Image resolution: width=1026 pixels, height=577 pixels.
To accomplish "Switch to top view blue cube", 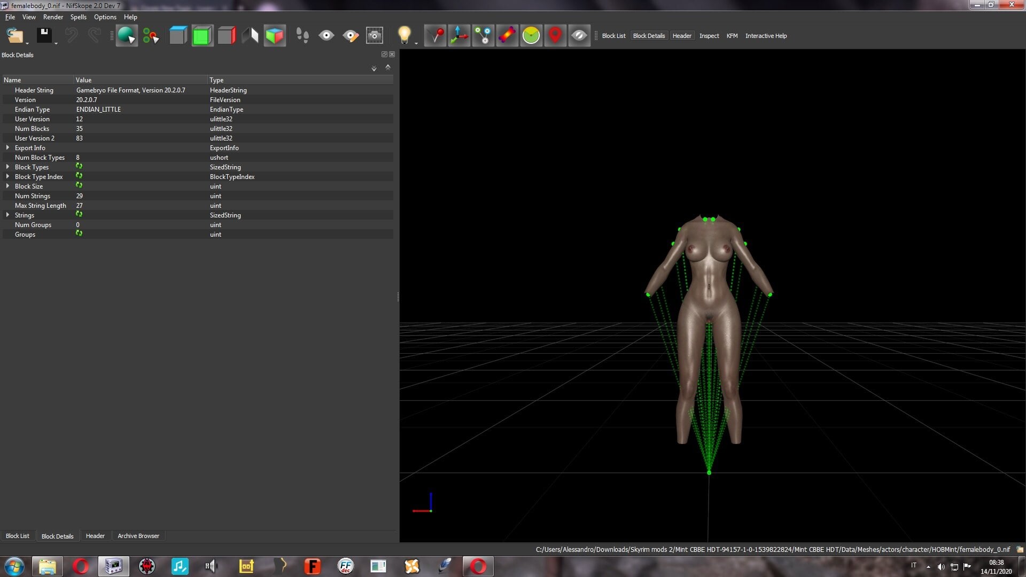I will tap(178, 36).
